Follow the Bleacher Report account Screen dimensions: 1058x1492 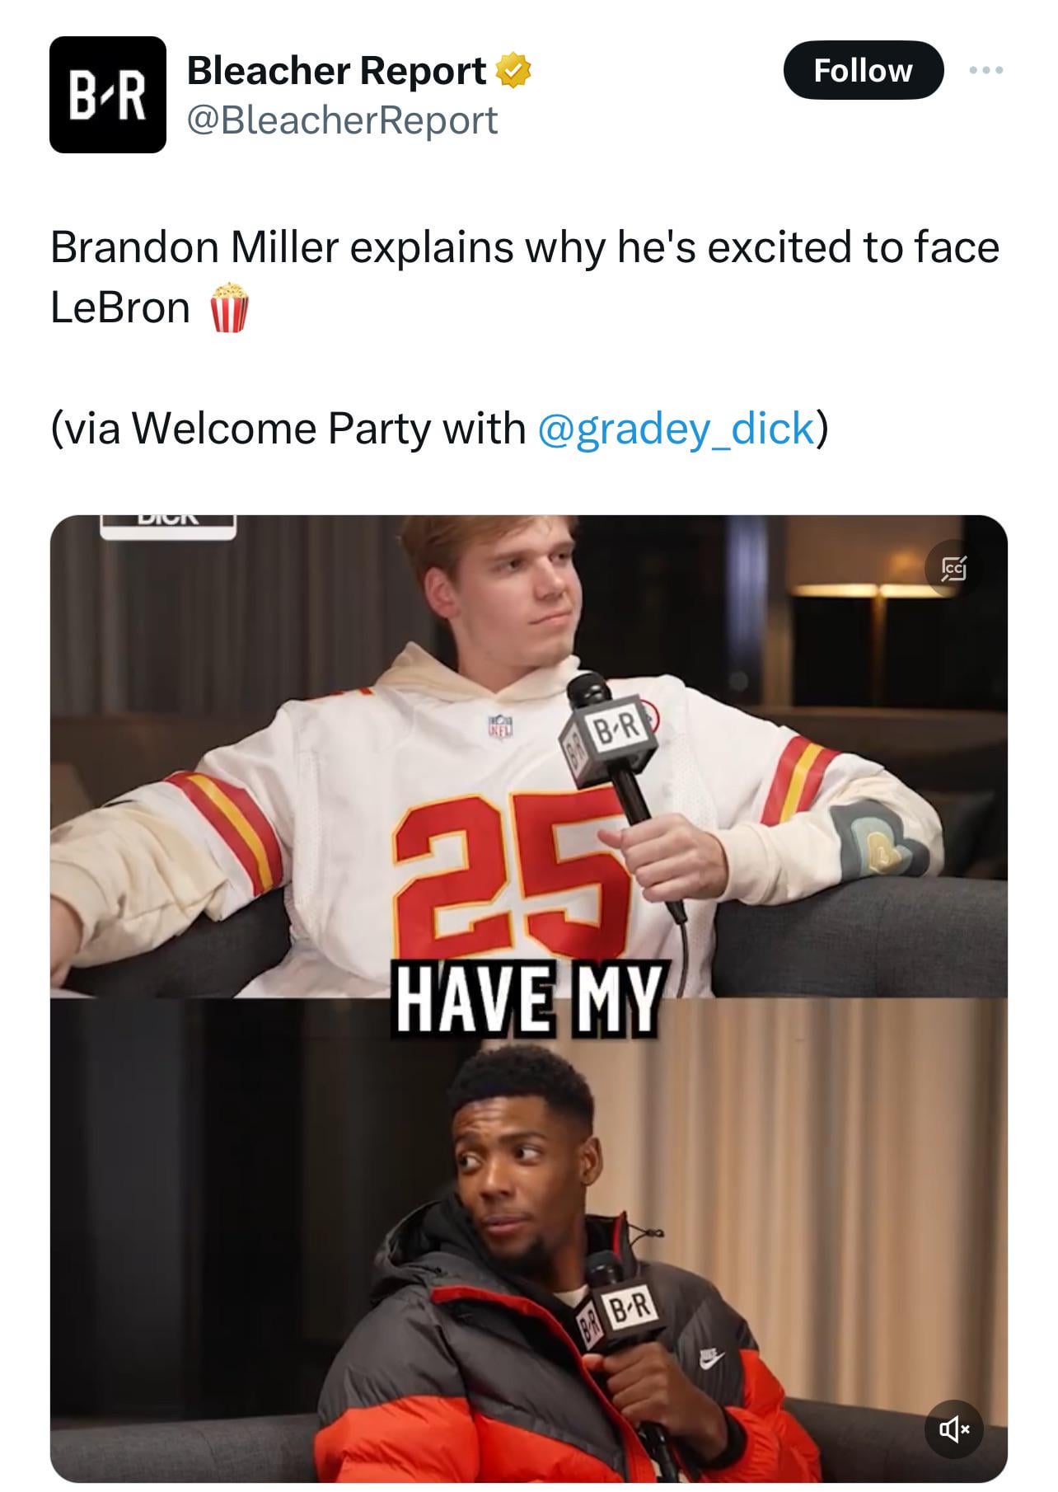pos(863,71)
